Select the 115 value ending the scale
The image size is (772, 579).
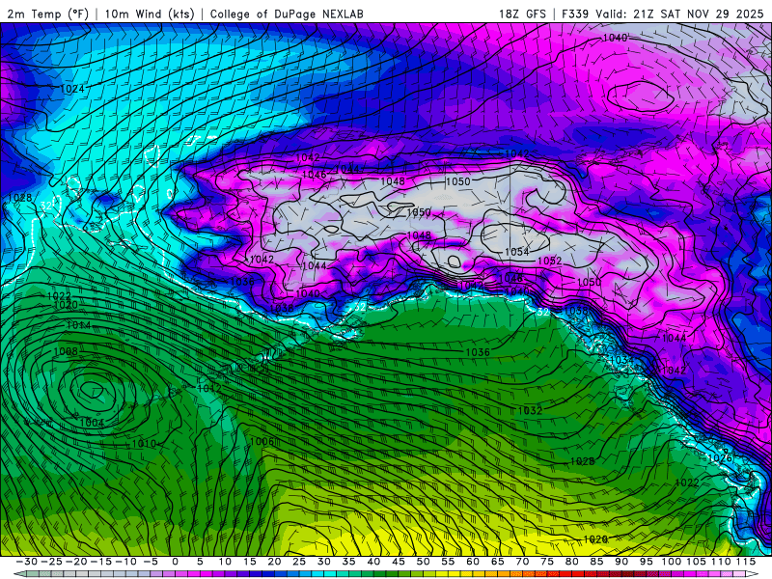coord(746,562)
